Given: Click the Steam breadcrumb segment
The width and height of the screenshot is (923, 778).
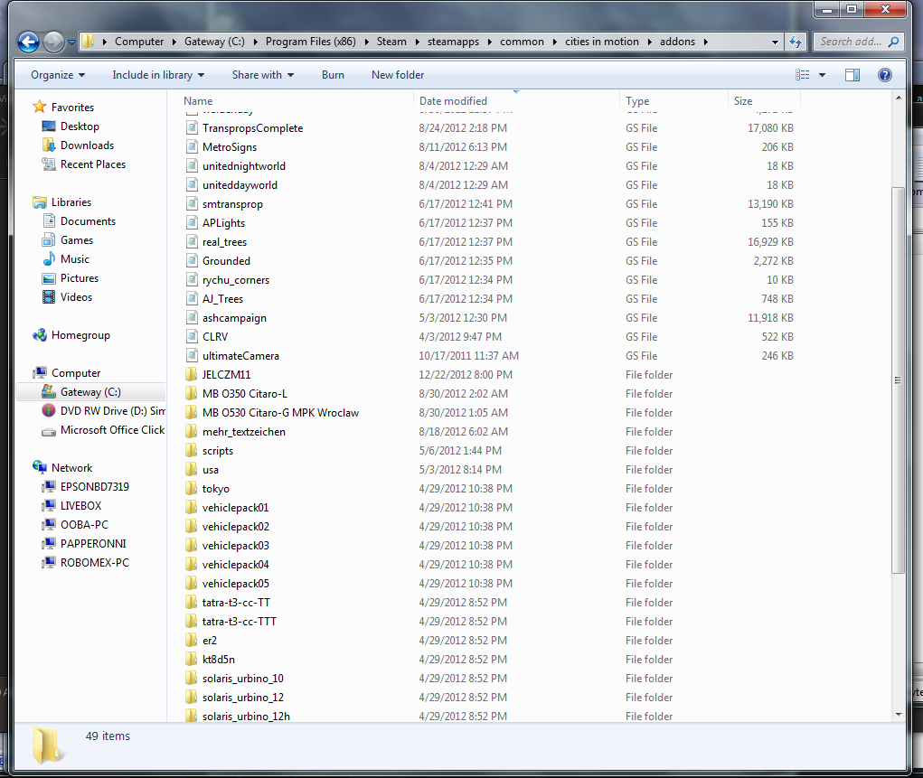Looking at the screenshot, I should (391, 42).
